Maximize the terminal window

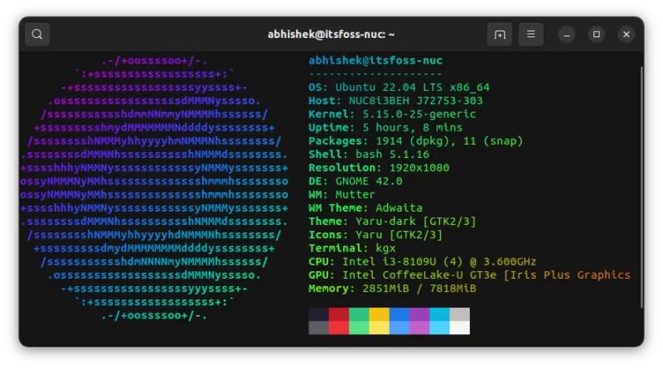597,35
